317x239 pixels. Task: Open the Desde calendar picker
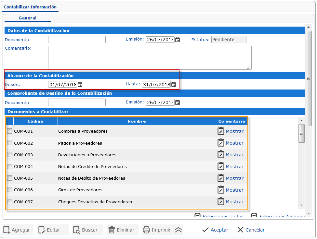point(80,84)
